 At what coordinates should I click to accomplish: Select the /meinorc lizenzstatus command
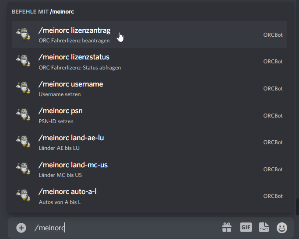(74, 57)
